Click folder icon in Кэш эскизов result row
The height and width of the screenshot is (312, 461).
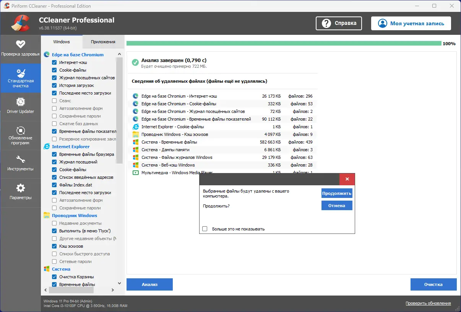135,134
